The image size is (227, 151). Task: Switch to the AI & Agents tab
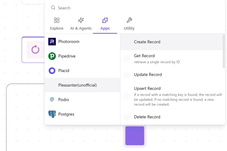click(81, 24)
